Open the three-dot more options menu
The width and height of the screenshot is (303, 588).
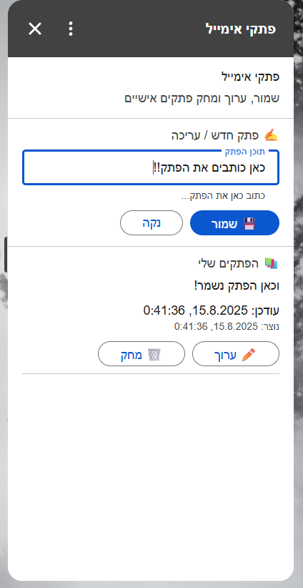coord(71,29)
